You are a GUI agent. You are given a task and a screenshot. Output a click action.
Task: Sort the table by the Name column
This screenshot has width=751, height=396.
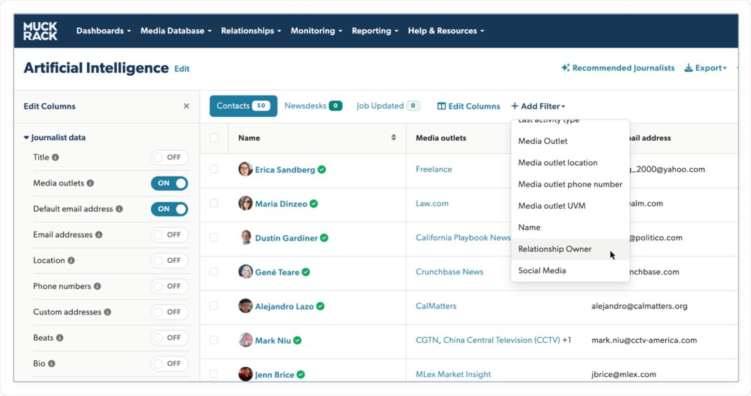point(393,138)
